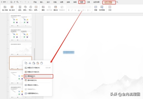Open the font name combo box
Image resolution: width=143 pixels, height=99 pixels.
(76, 7)
